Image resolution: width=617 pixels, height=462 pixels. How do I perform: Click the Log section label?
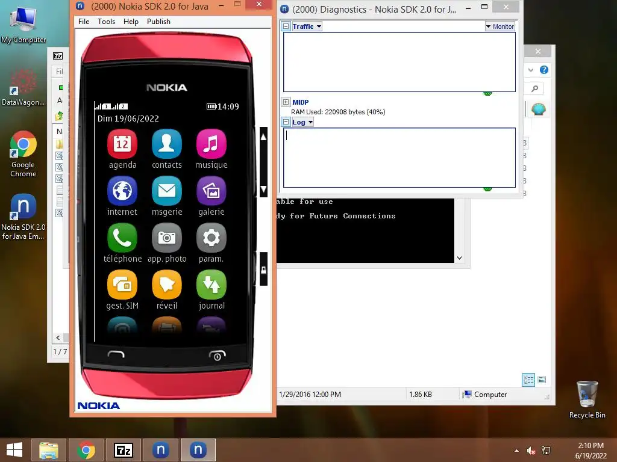pyautogui.click(x=299, y=122)
